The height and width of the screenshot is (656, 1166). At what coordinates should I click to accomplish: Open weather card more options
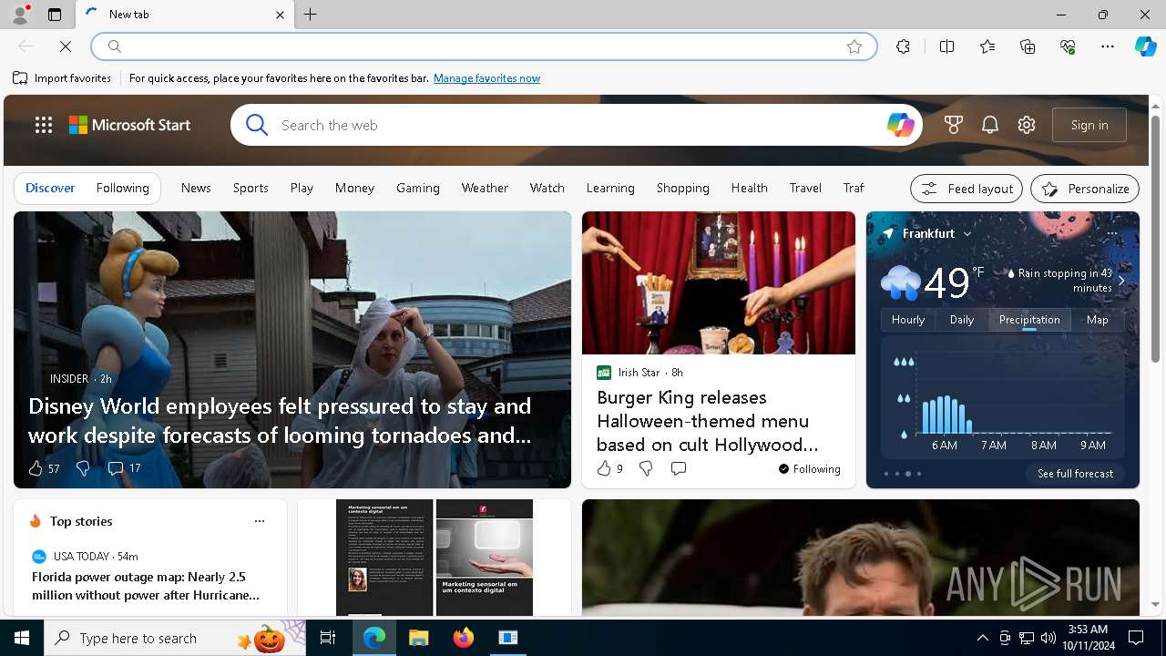[1112, 233]
